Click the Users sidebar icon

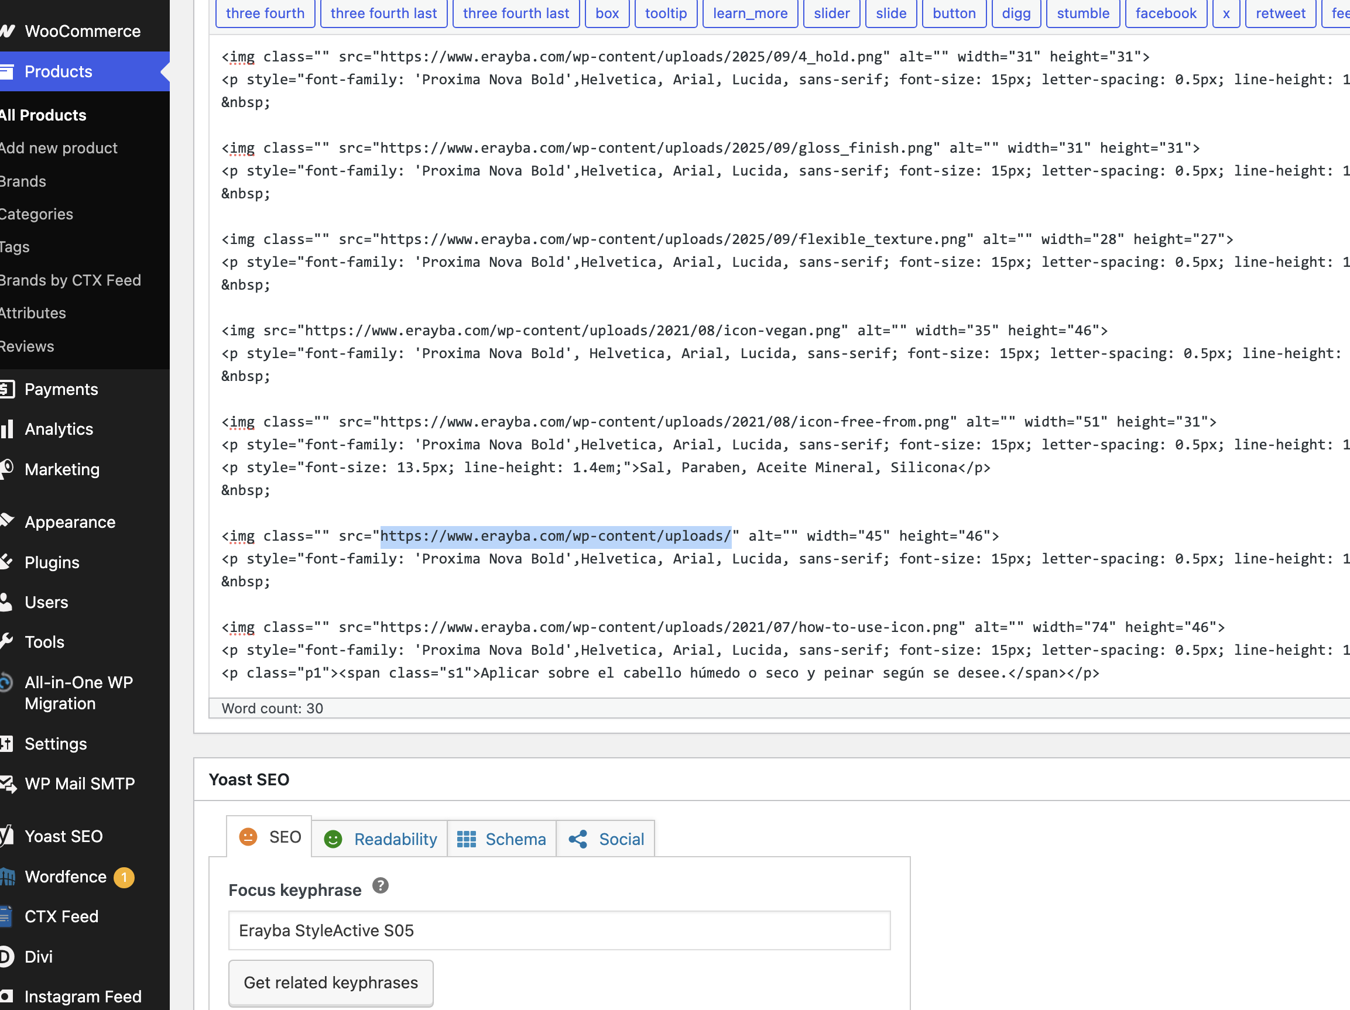[x=6, y=602]
